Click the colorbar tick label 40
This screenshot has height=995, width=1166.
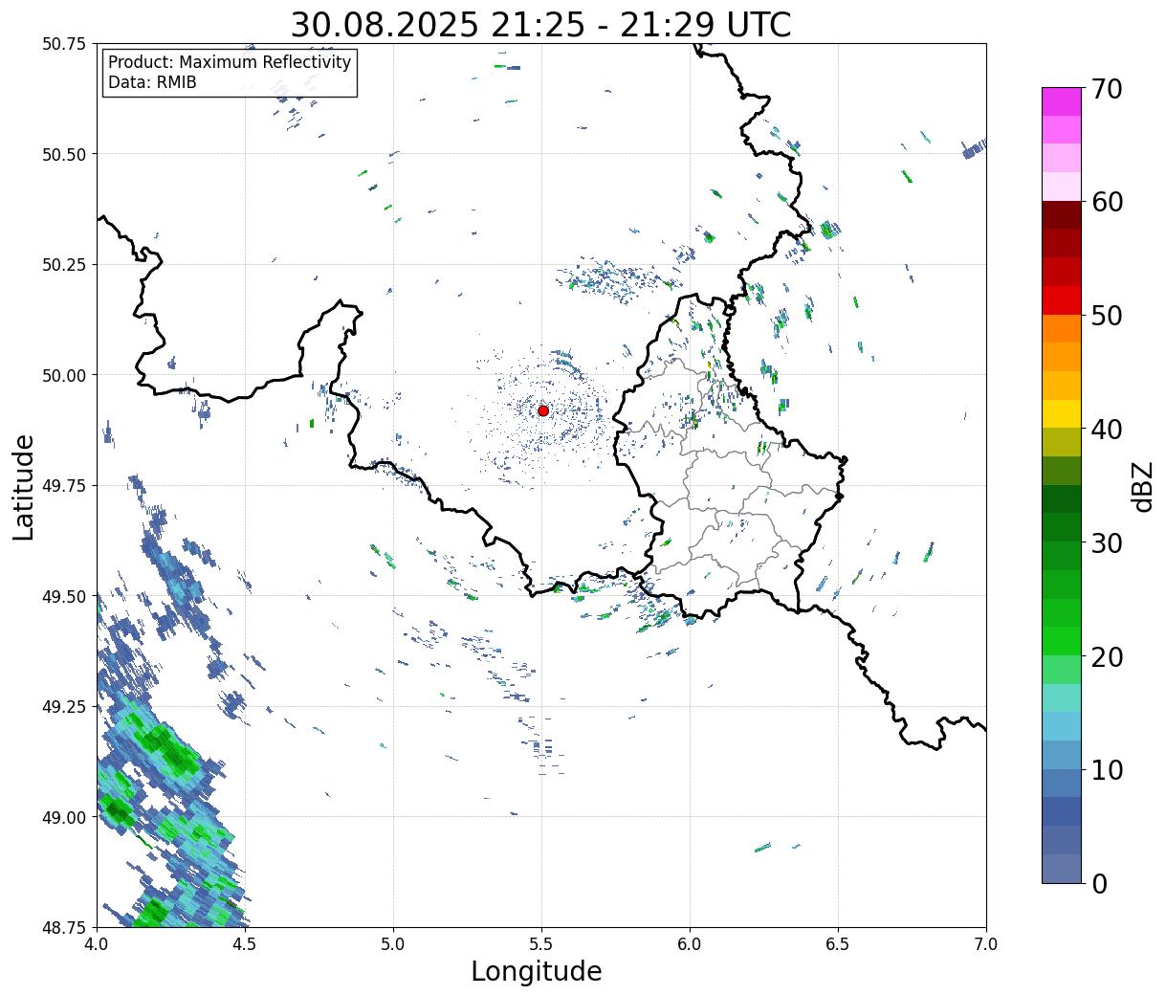coord(1108,430)
